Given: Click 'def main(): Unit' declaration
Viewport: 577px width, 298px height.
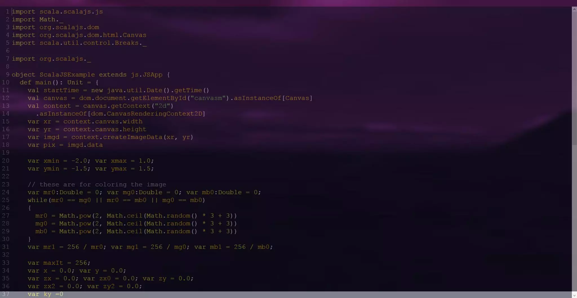Looking at the screenshot, I should [x=51, y=82].
